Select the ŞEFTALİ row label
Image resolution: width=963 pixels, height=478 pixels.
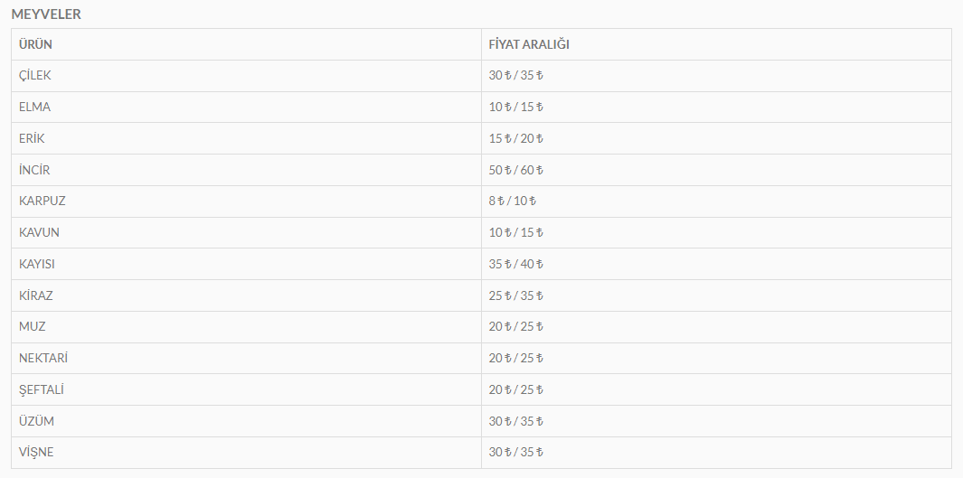pyautogui.click(x=42, y=389)
